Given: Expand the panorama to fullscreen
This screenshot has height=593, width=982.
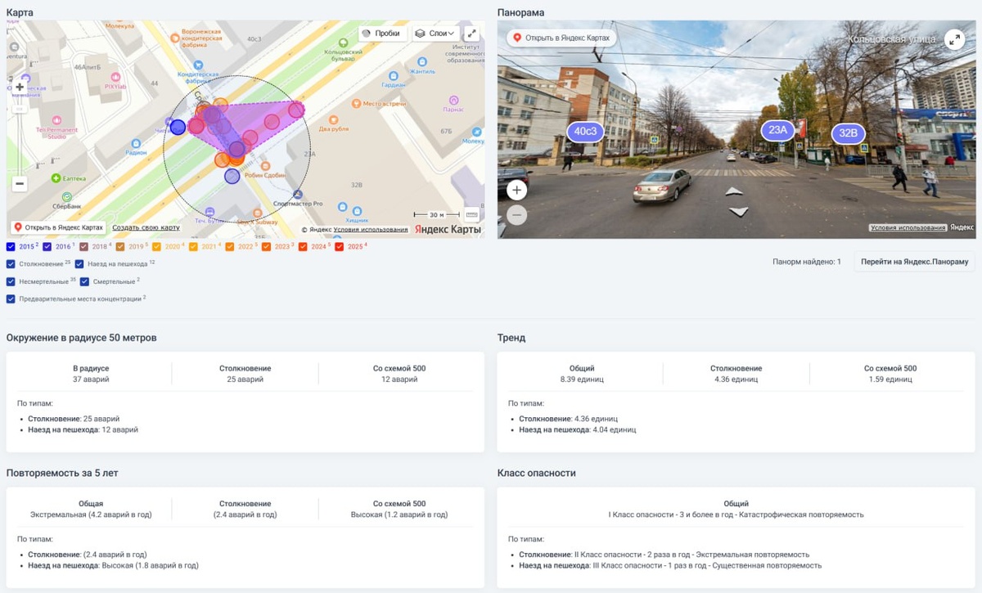Looking at the screenshot, I should pyautogui.click(x=954, y=39).
